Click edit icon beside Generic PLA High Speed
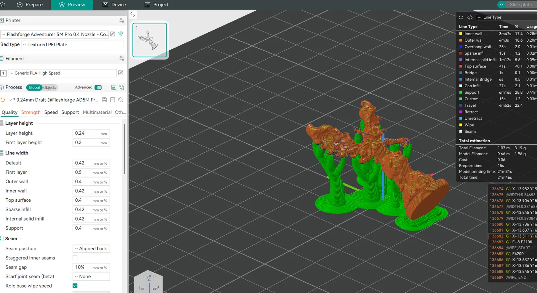The width and height of the screenshot is (537, 293). pos(121,73)
